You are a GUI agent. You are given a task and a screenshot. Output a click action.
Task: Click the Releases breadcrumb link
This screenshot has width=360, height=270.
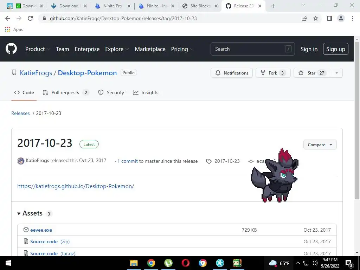(x=20, y=113)
